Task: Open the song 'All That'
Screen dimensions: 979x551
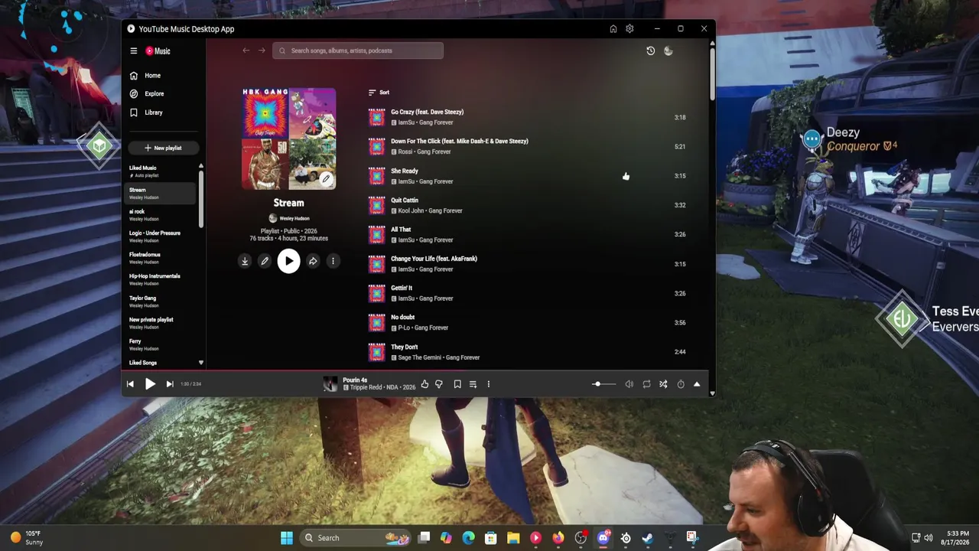Action: [x=401, y=230]
